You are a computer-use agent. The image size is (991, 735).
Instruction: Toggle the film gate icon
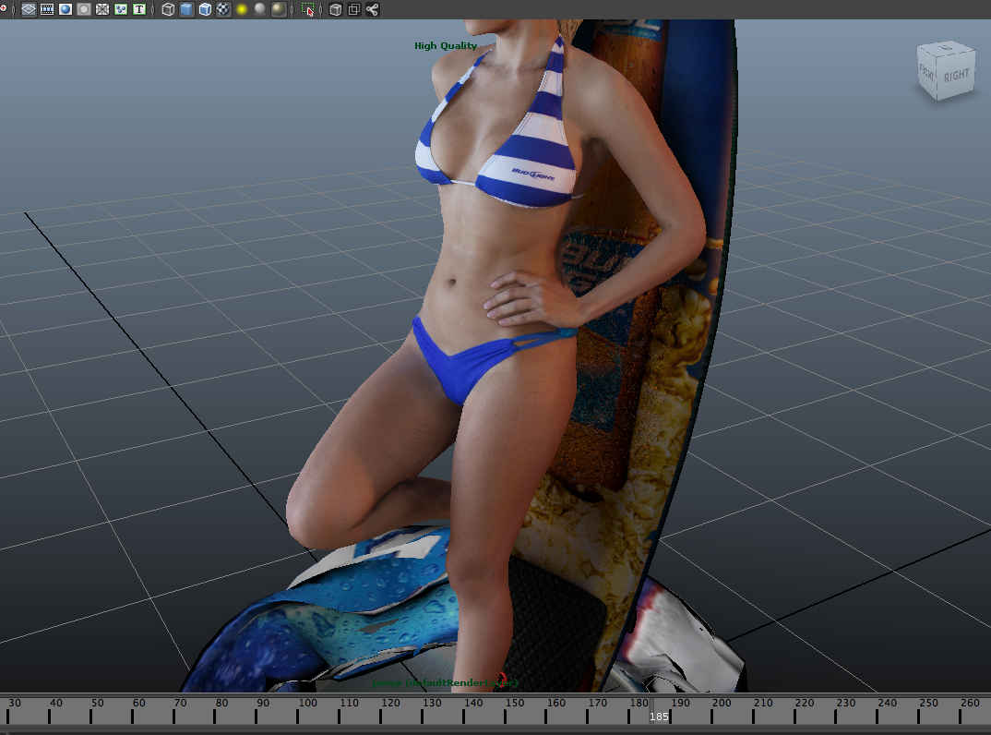pos(47,9)
